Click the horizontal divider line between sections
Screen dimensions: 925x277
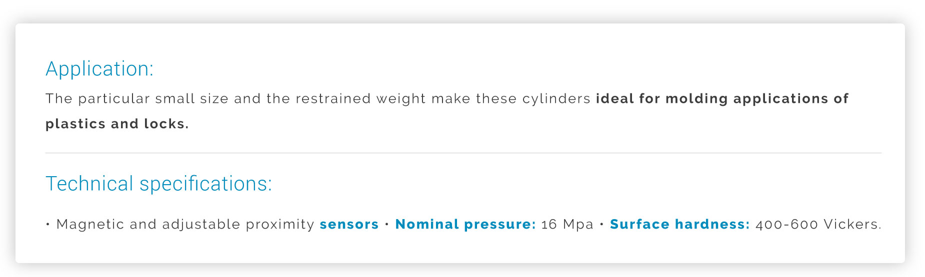(463, 153)
